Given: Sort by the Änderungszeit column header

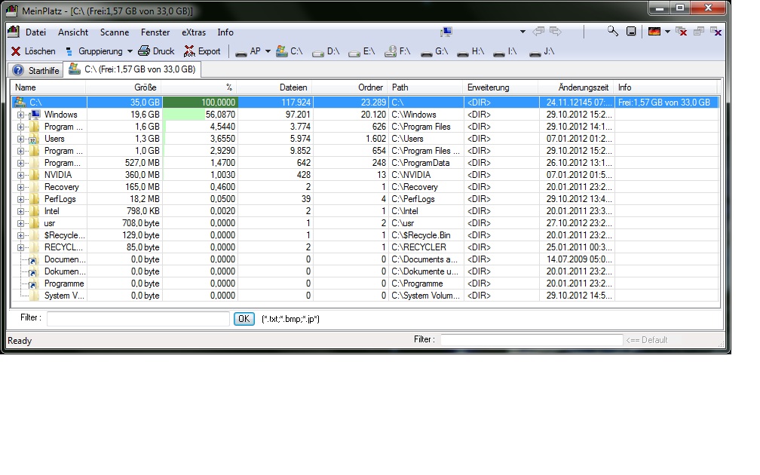Looking at the screenshot, I should 576,87.
